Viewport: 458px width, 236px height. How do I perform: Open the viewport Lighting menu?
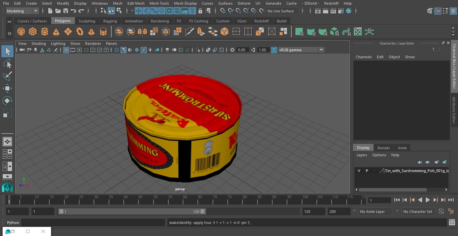coord(58,44)
